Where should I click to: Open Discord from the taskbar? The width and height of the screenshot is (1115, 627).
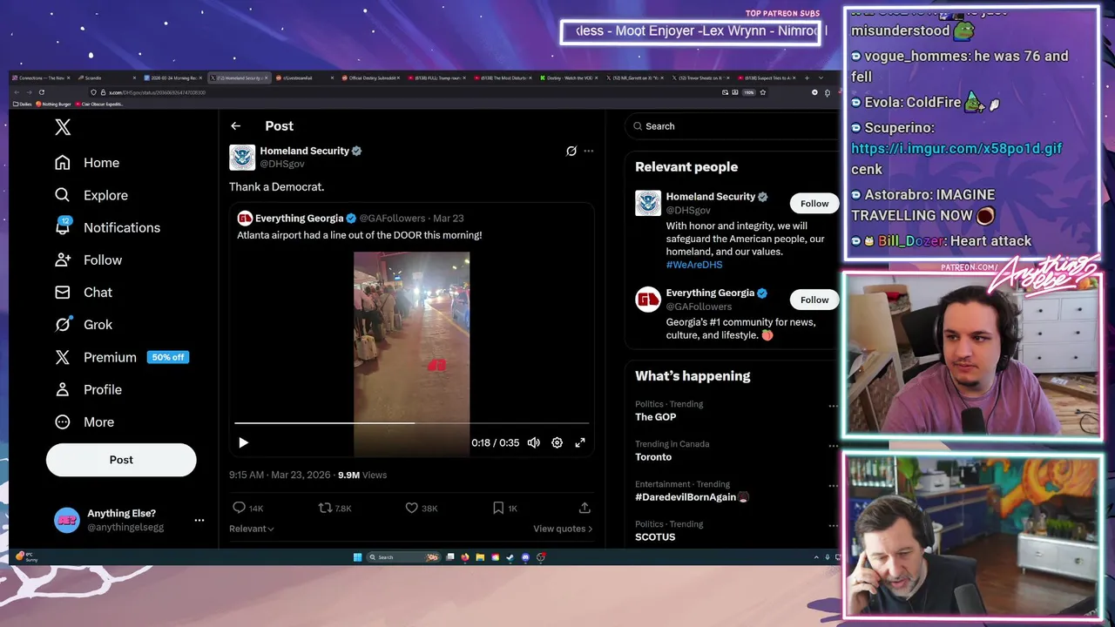pos(525,556)
